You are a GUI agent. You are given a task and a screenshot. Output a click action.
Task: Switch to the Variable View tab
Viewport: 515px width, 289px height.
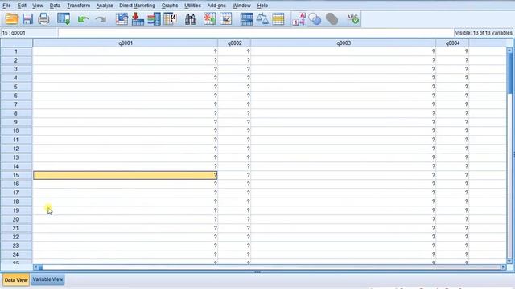coord(47,279)
